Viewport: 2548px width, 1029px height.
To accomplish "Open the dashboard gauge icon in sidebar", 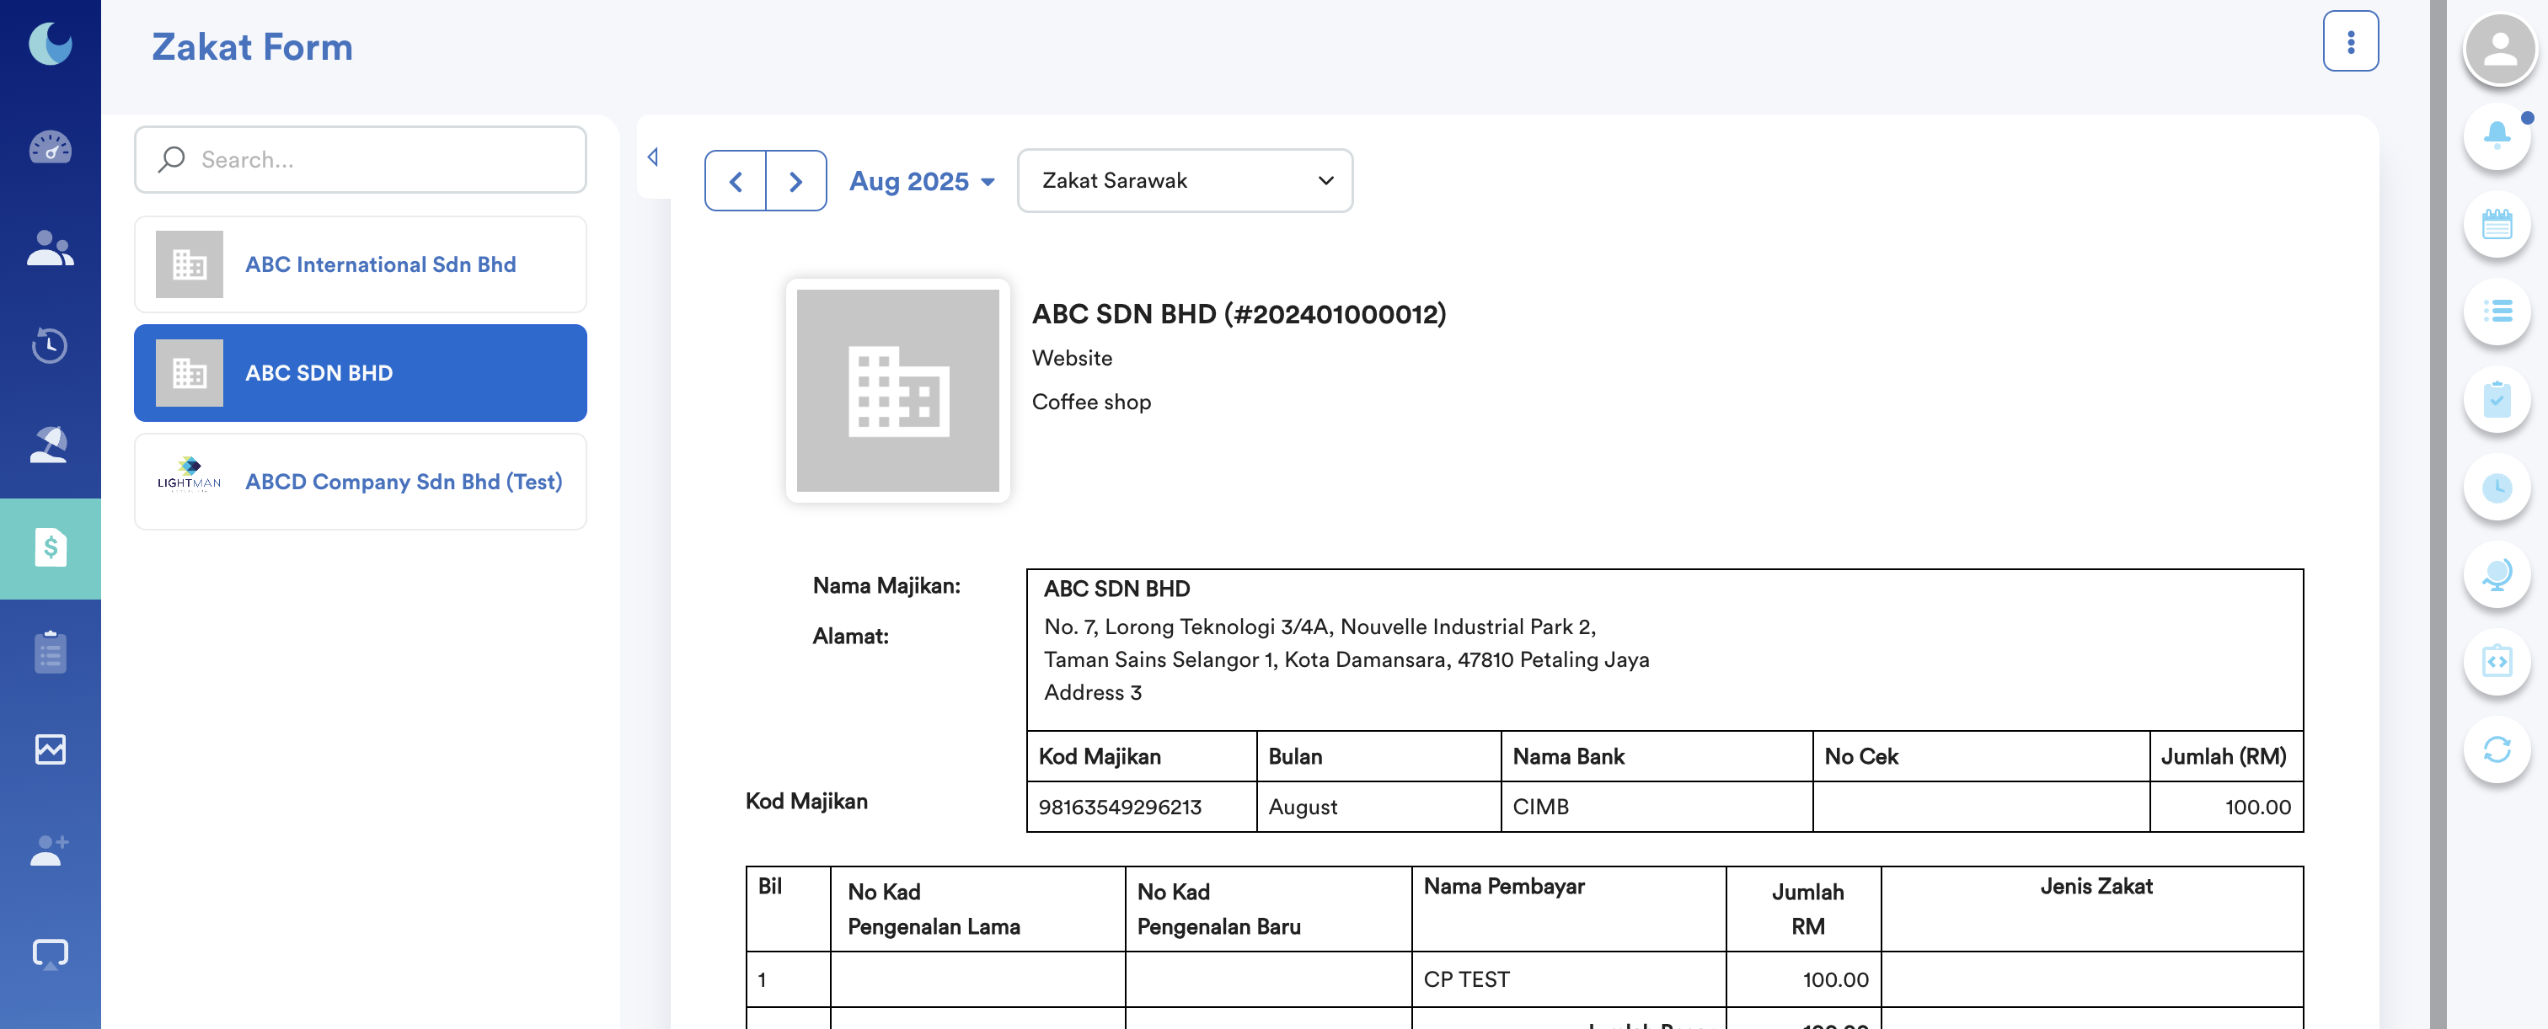I will pyautogui.click(x=50, y=147).
